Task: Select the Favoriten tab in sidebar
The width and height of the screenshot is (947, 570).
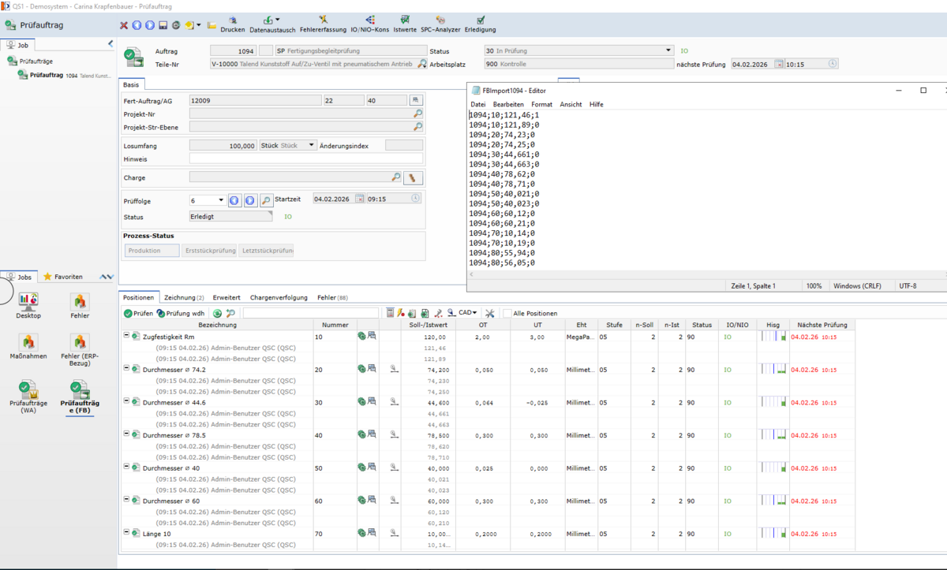Action: coord(62,277)
